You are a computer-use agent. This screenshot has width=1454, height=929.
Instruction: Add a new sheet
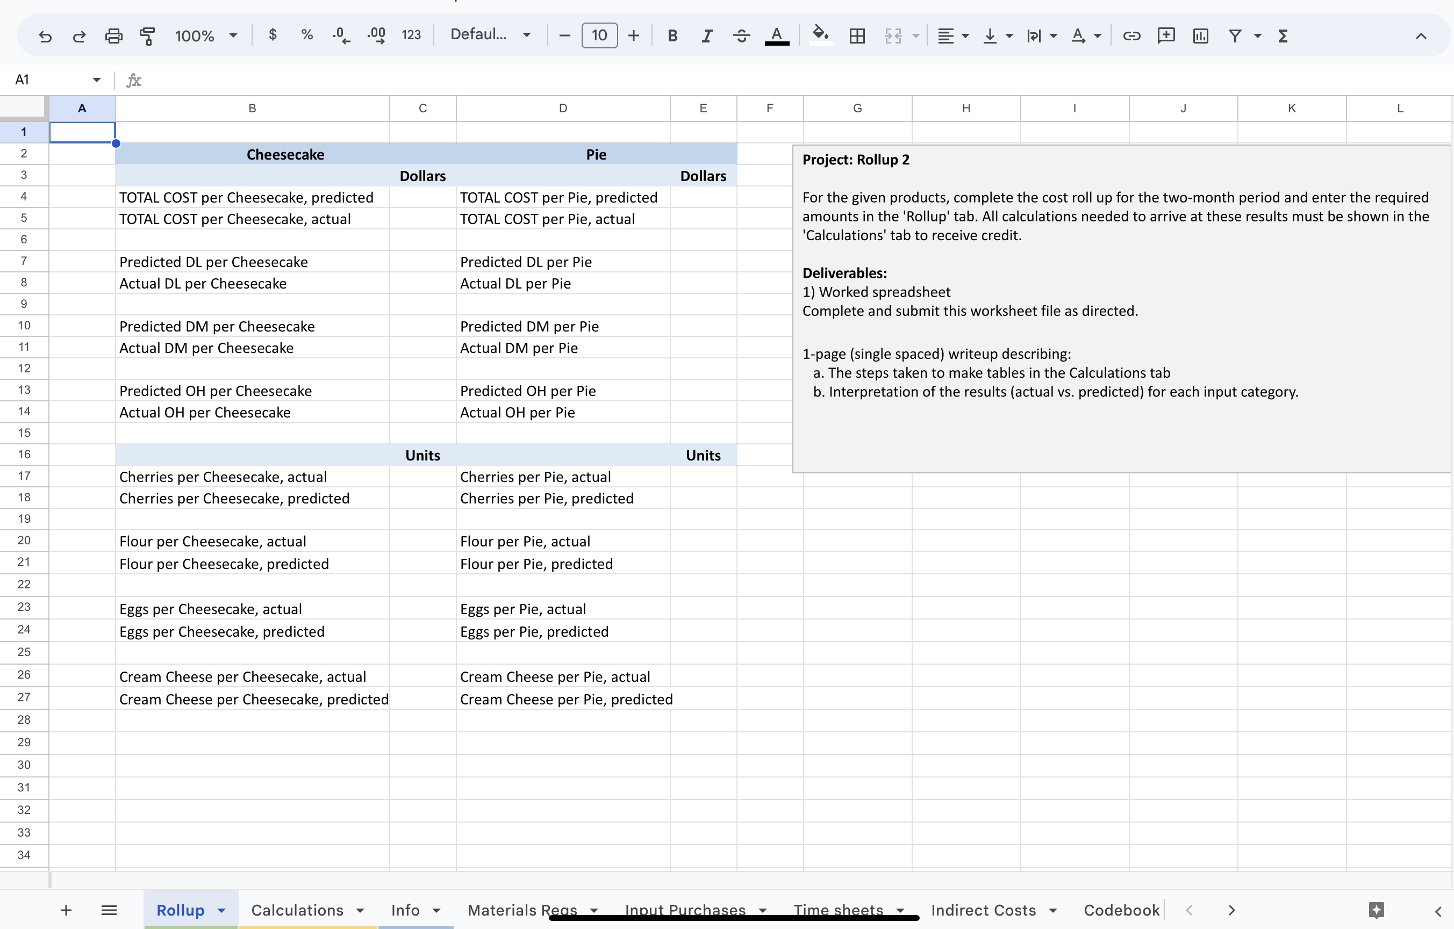pos(66,910)
